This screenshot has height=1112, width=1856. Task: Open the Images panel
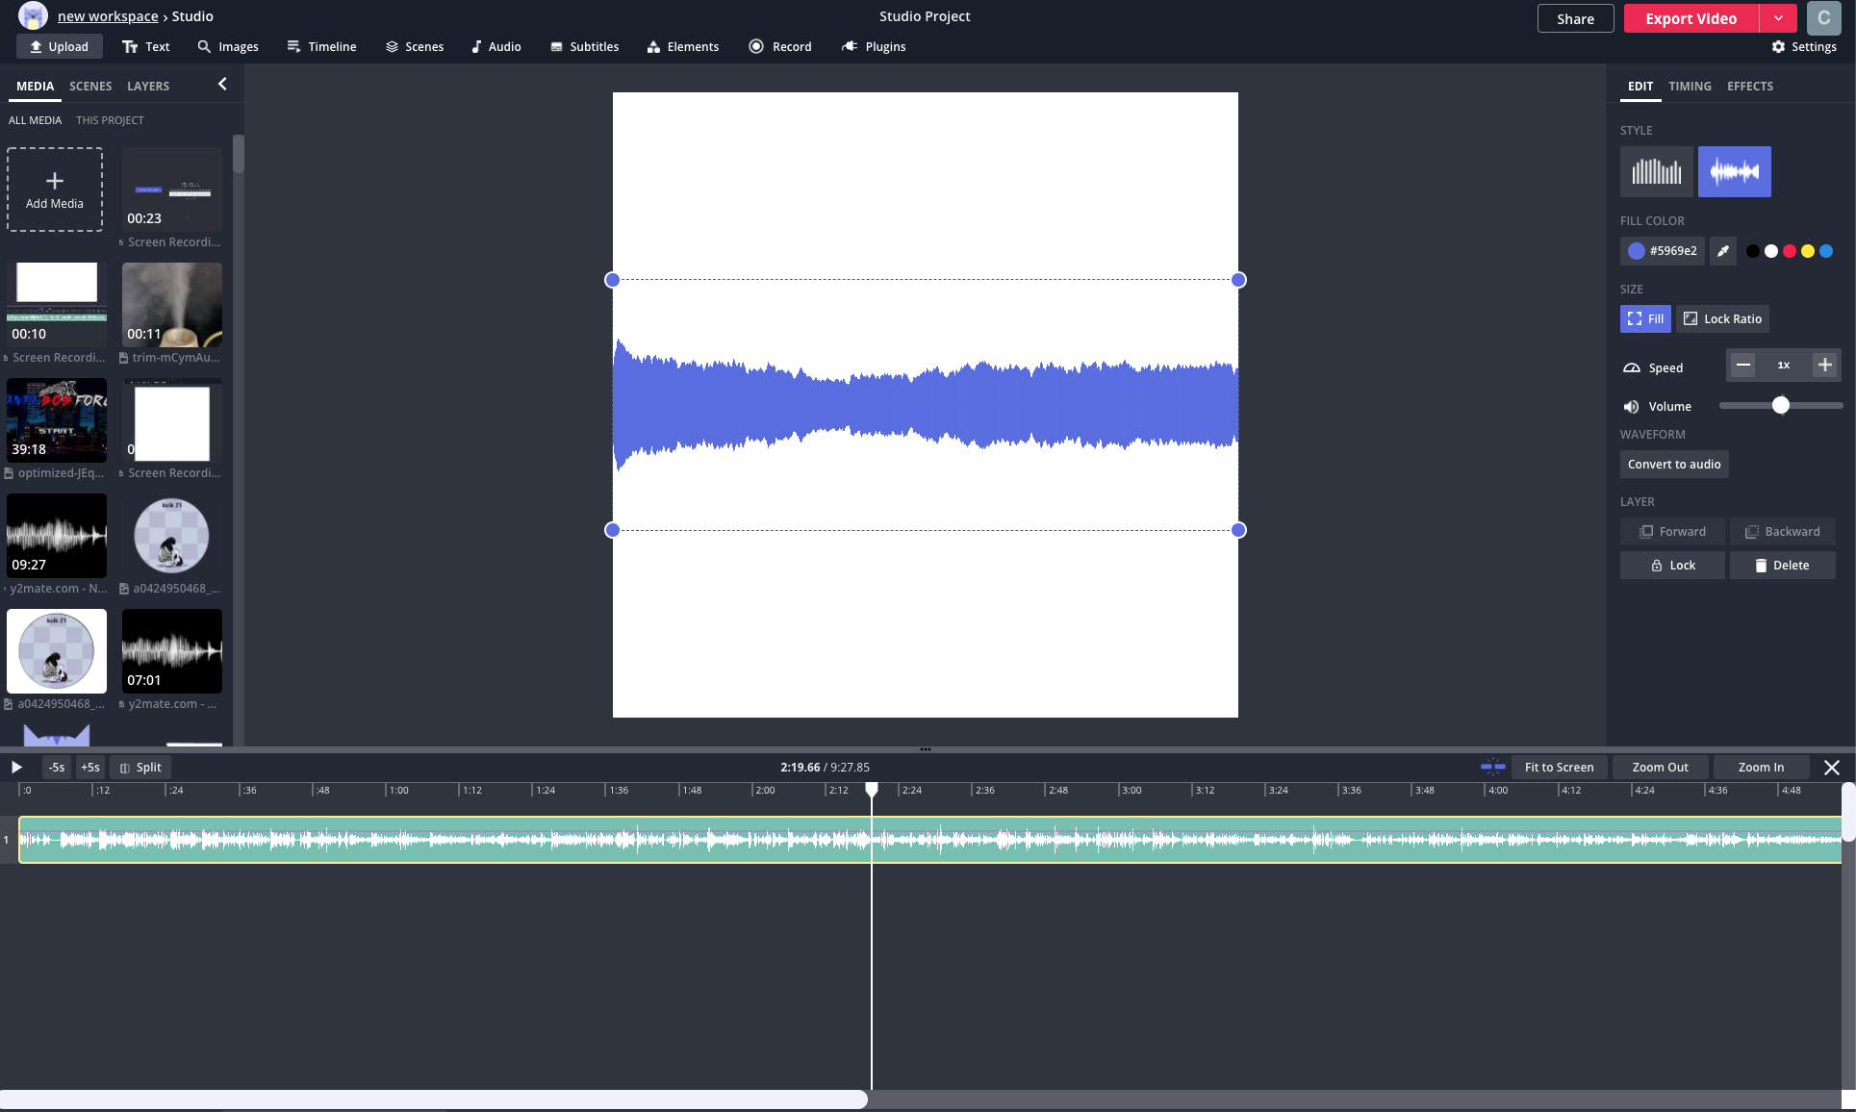click(228, 46)
